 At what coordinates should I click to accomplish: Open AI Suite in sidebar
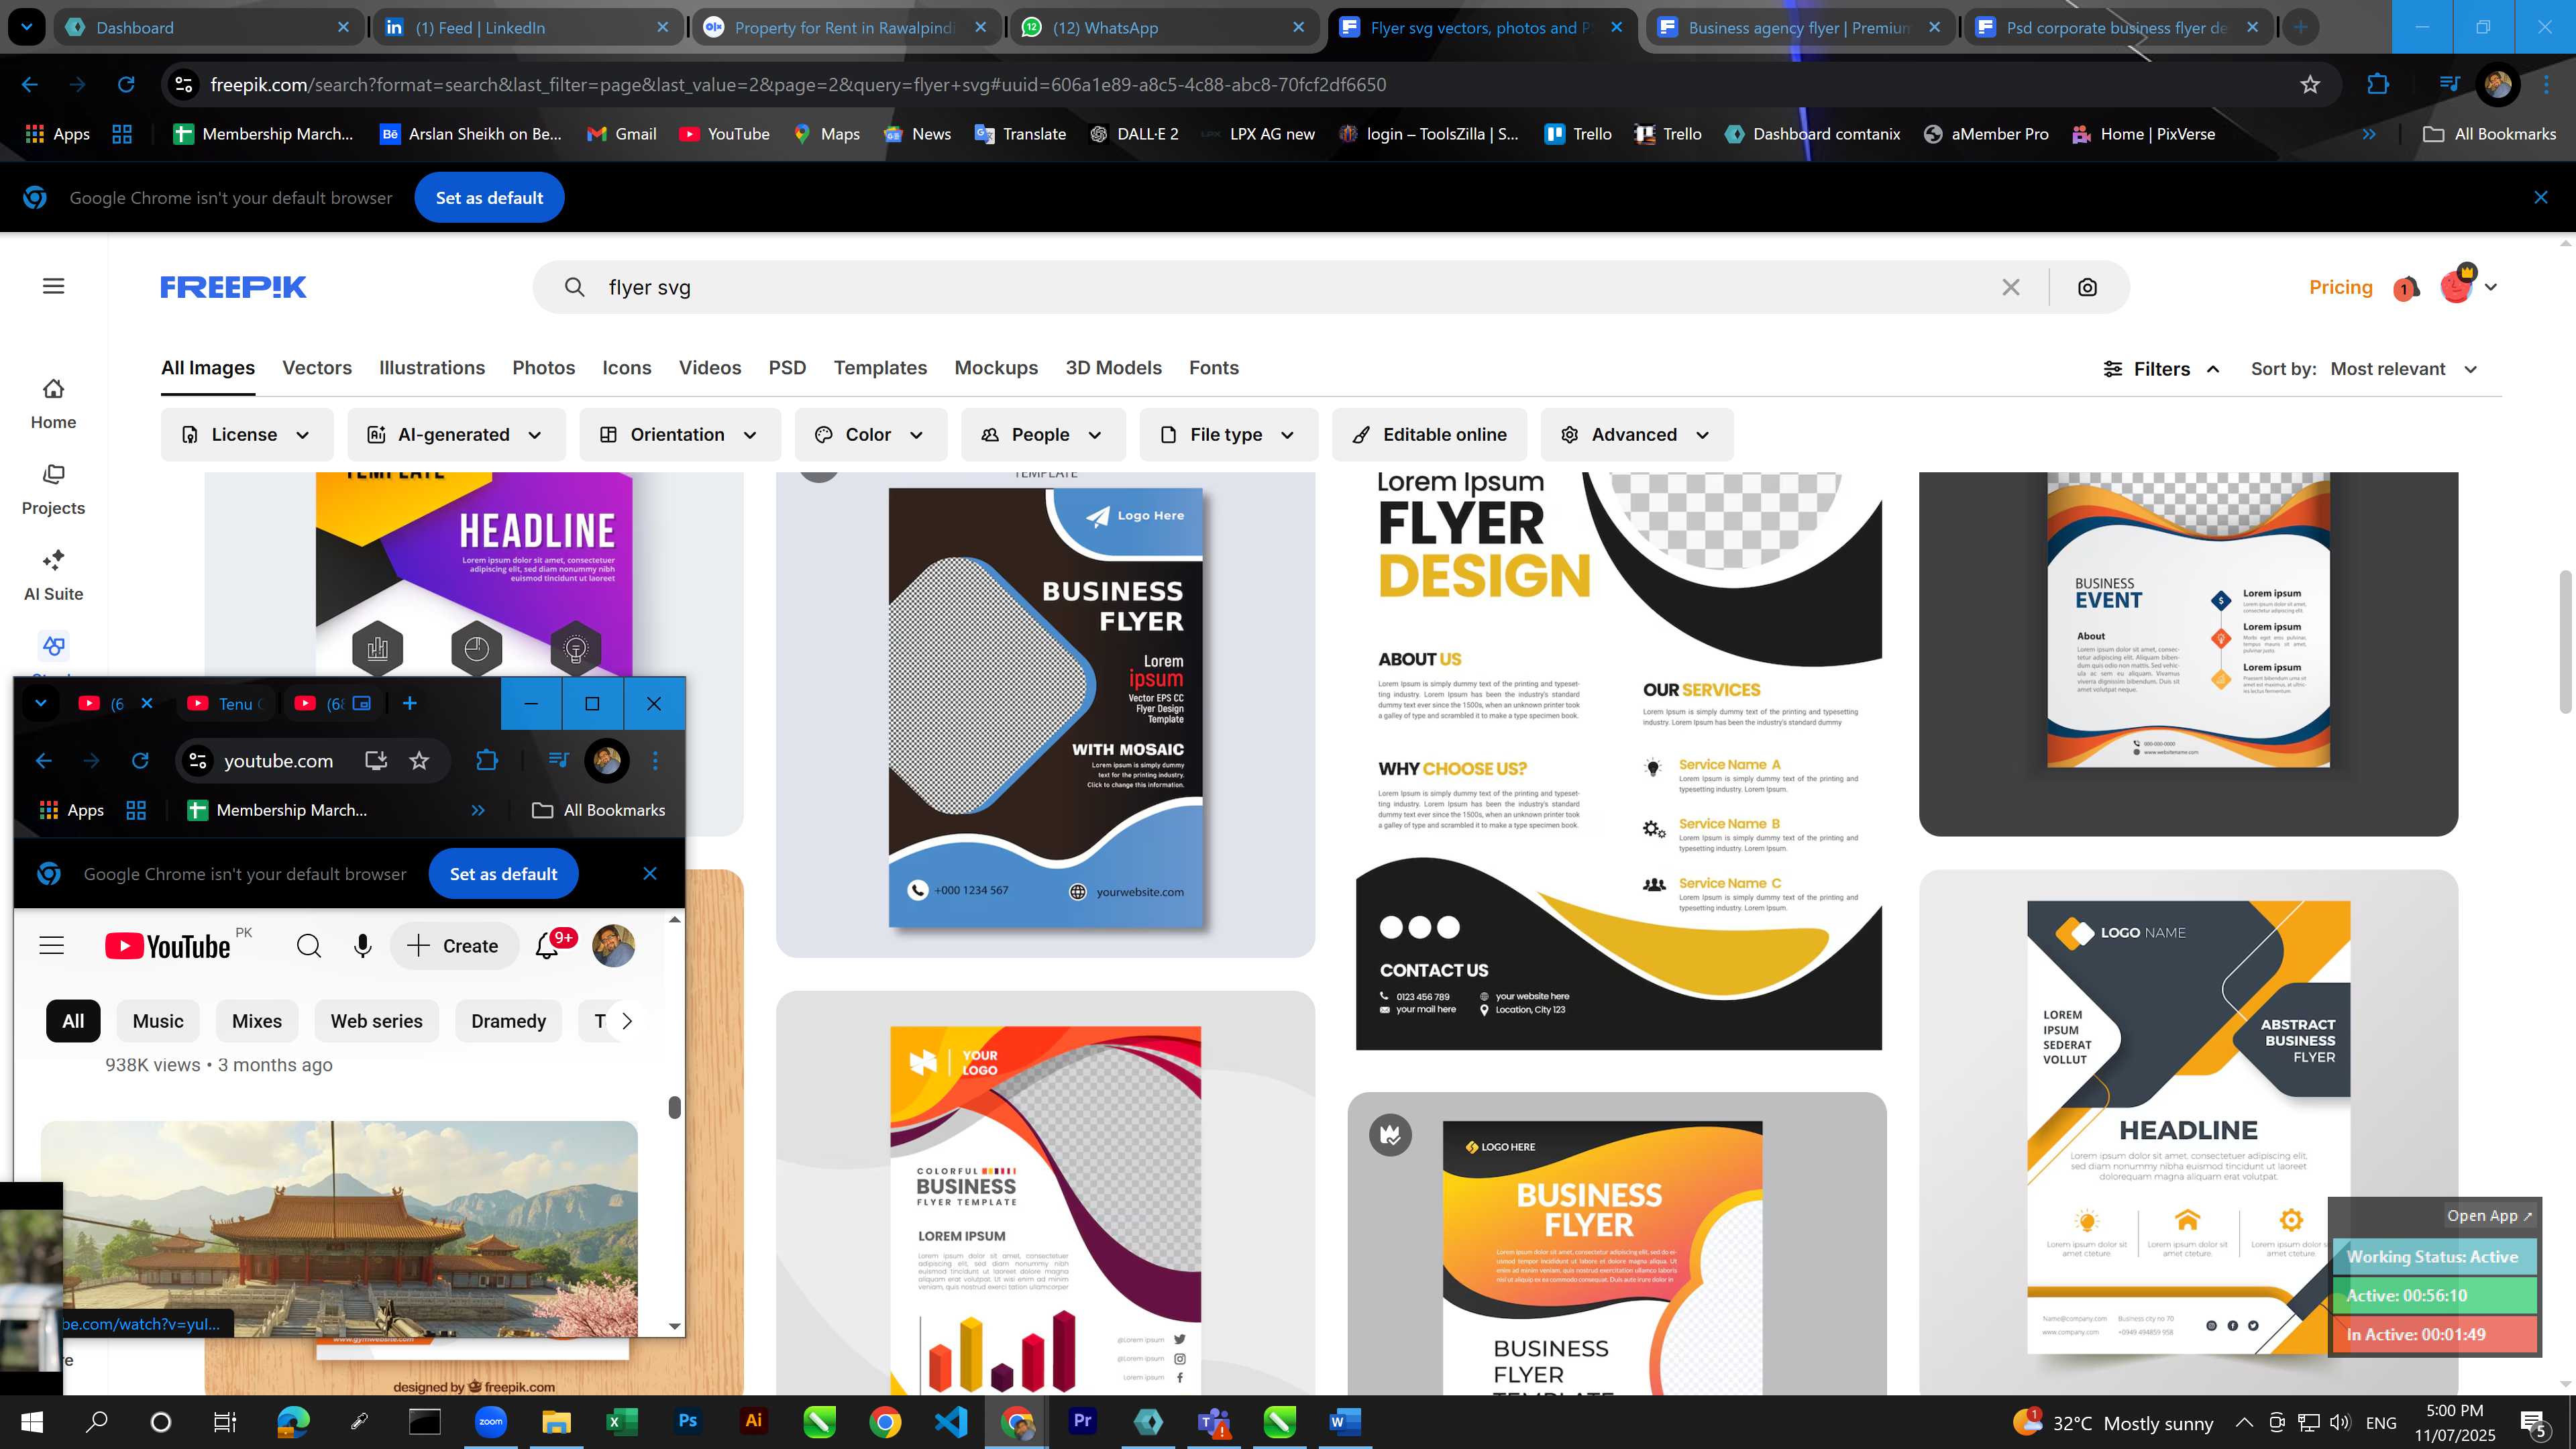coord(53,576)
